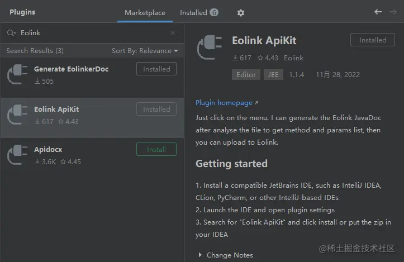Click the Plugins panel title

click(22, 12)
